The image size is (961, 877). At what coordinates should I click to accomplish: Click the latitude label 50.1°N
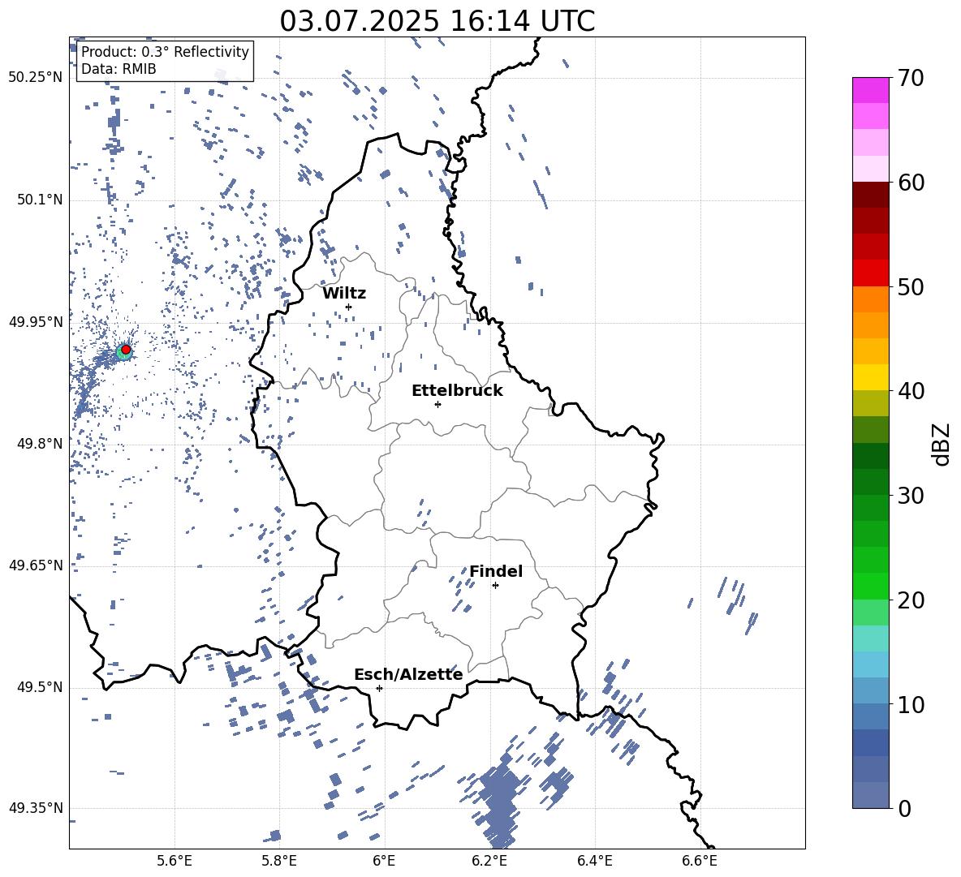pos(40,200)
